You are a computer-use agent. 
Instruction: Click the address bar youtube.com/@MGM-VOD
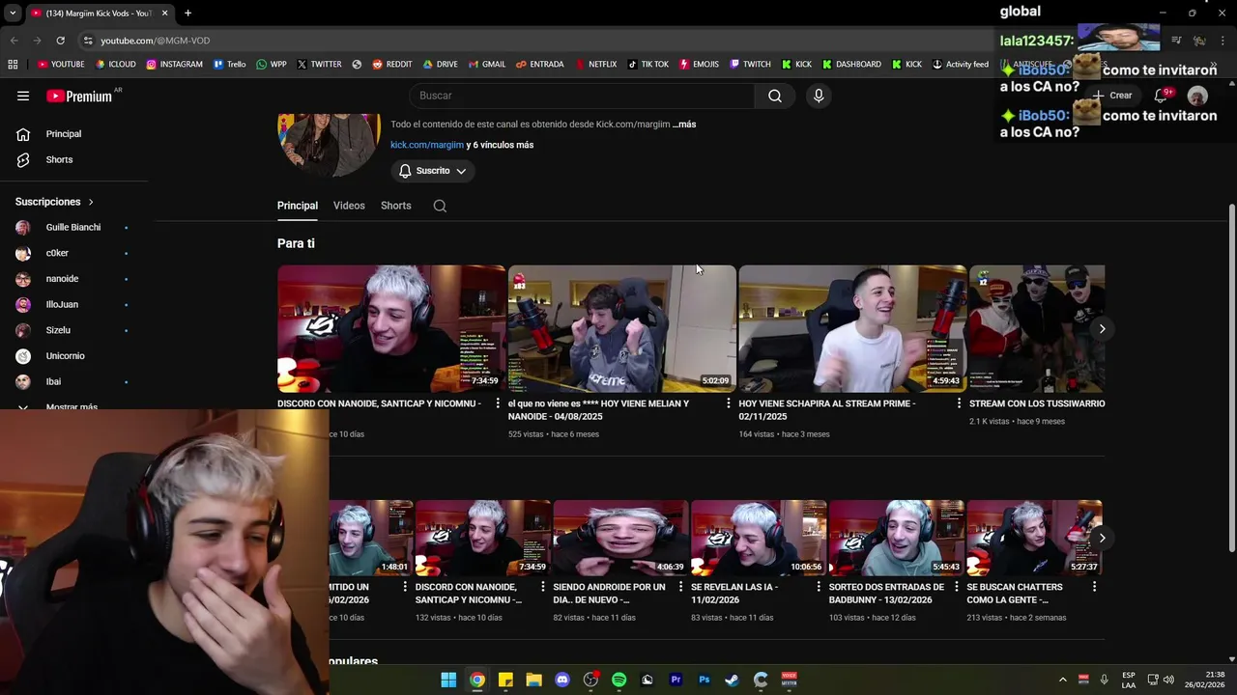(155, 41)
